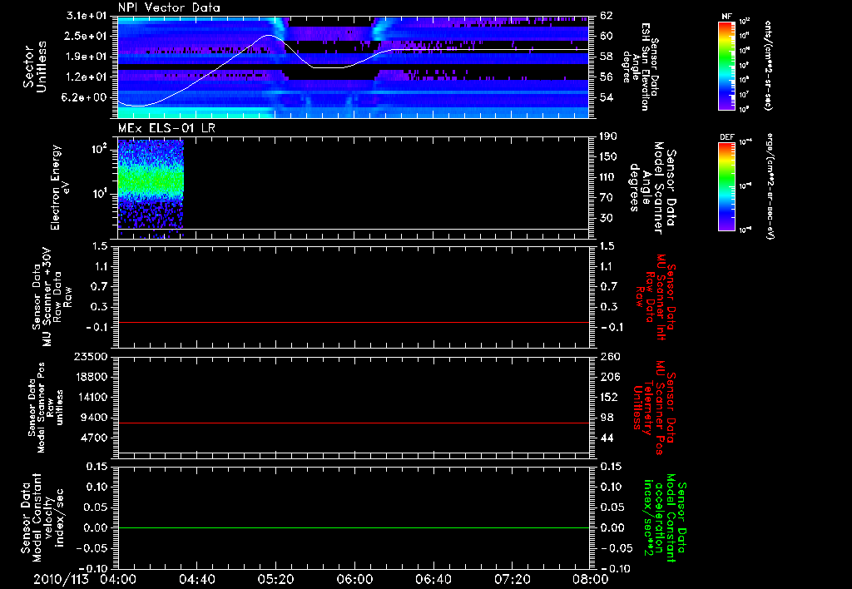
Task: Click the red 'MU Scanner Pos Telemetry' label
Action: pos(654,408)
